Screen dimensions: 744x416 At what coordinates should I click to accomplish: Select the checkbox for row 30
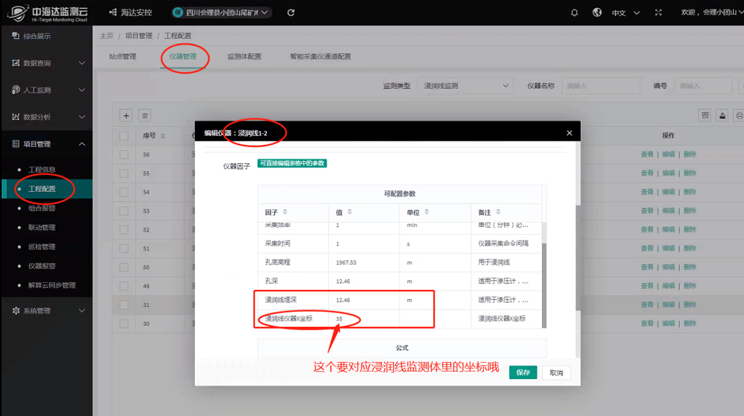(124, 323)
